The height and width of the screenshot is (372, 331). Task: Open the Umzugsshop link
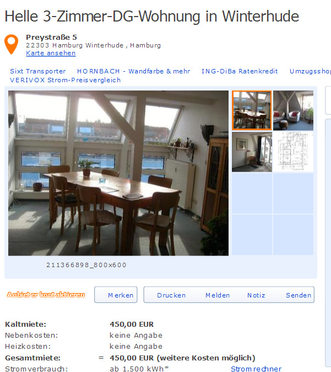(x=310, y=71)
